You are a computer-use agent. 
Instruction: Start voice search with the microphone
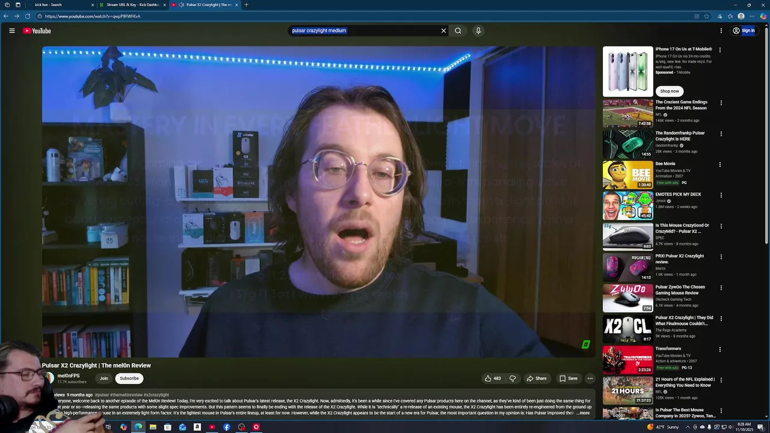[478, 31]
